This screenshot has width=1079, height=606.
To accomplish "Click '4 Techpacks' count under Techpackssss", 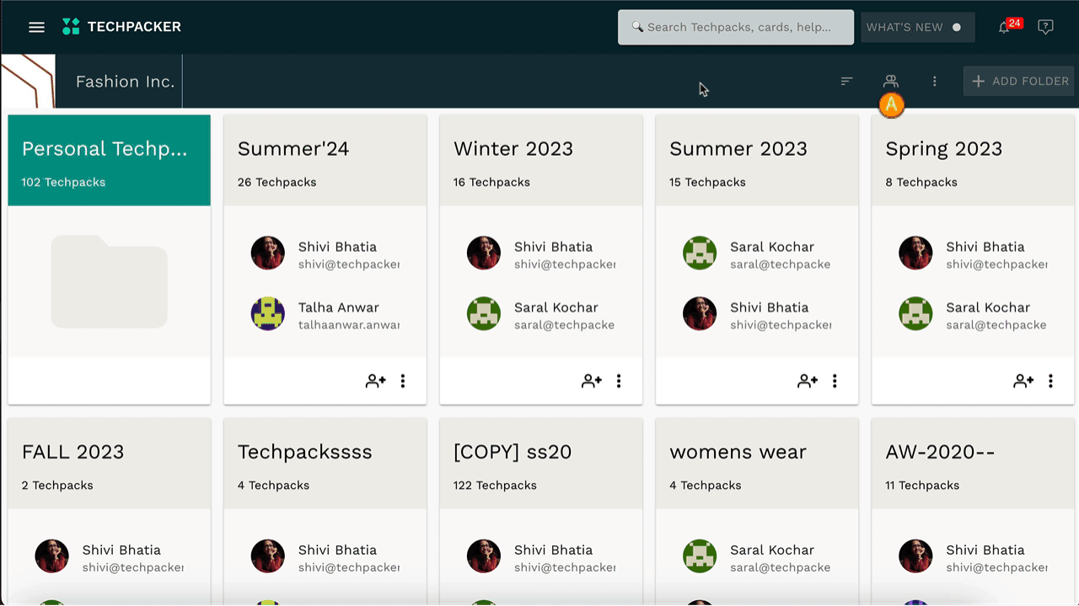I will [273, 485].
